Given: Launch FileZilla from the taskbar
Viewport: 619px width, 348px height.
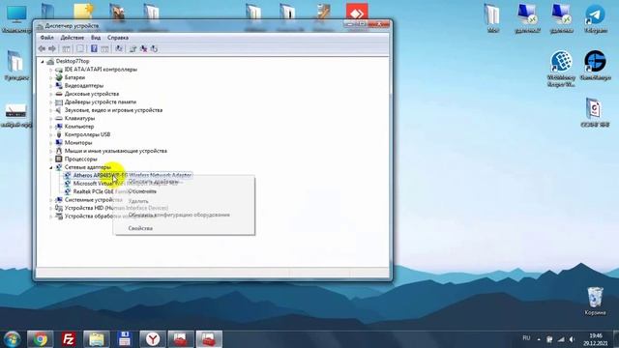Looking at the screenshot, I should (69, 339).
